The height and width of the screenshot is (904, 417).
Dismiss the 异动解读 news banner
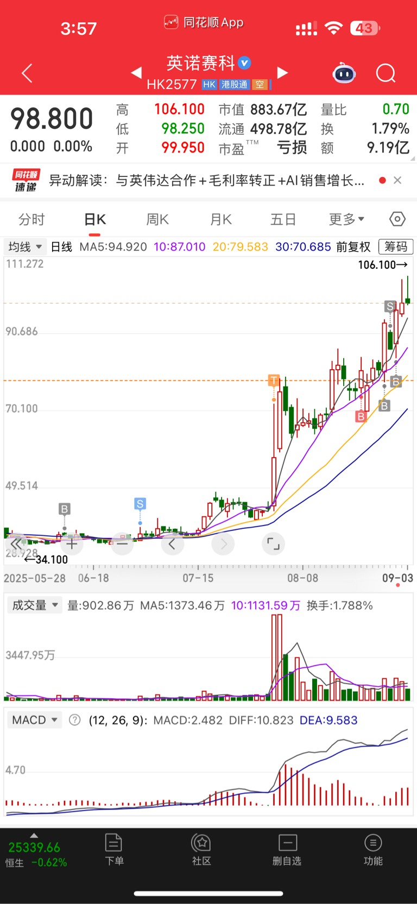click(x=397, y=180)
